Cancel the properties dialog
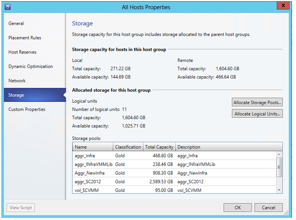This screenshot has width=296, height=220. [268, 207]
